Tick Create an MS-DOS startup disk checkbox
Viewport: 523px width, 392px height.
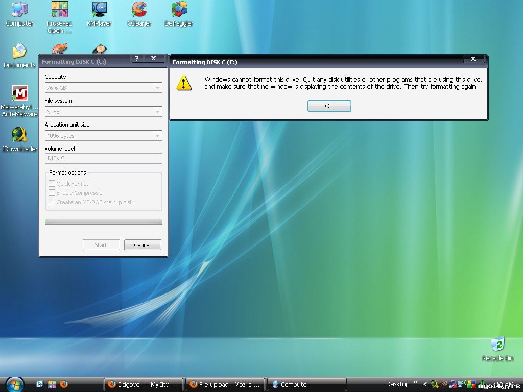coord(52,202)
